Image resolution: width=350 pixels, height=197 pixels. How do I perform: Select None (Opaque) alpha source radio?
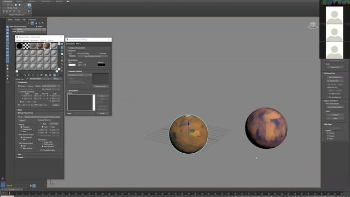(43, 147)
